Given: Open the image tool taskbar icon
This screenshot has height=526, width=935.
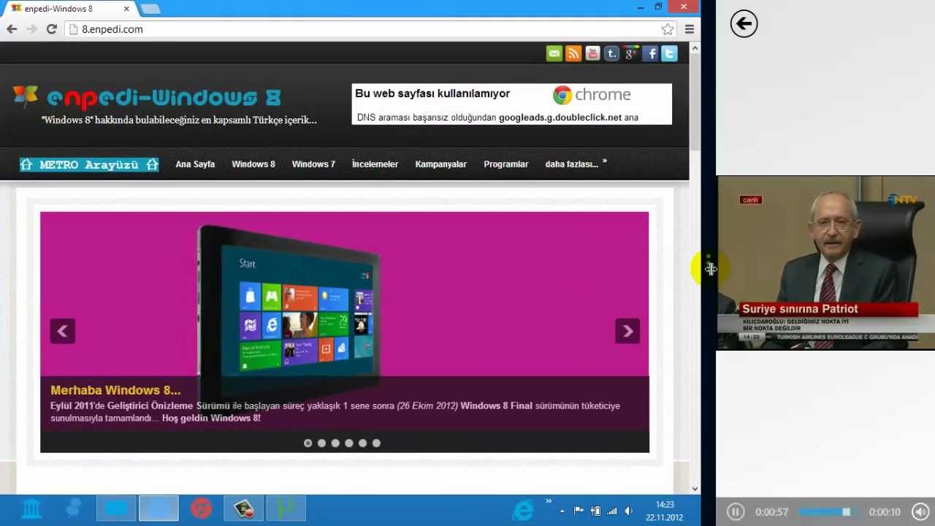Looking at the screenshot, I should 243,508.
